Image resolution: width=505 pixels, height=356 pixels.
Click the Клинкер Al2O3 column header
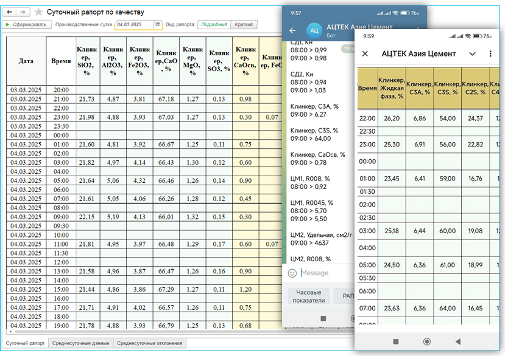coord(113,61)
